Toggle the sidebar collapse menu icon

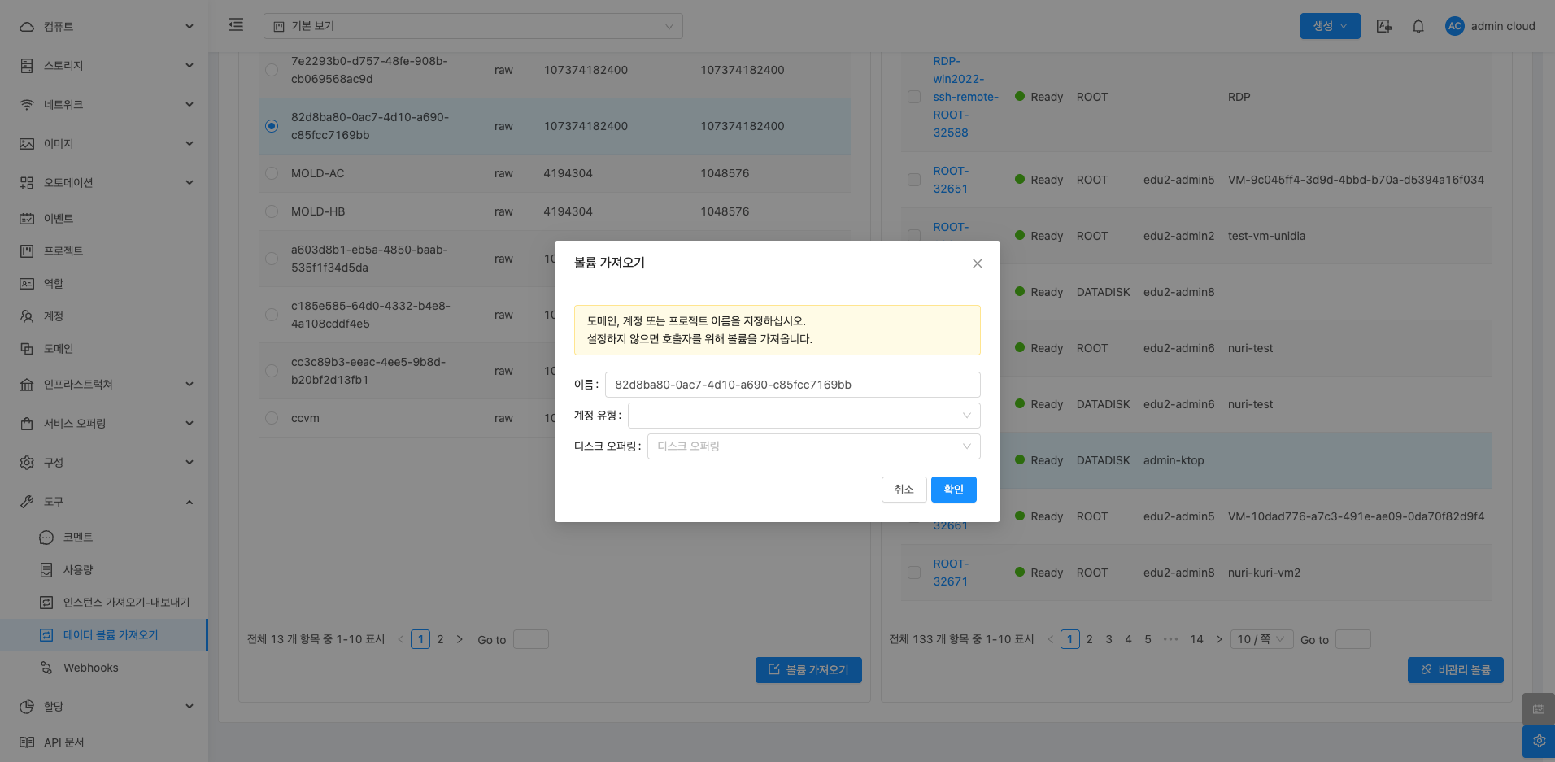[x=236, y=25]
